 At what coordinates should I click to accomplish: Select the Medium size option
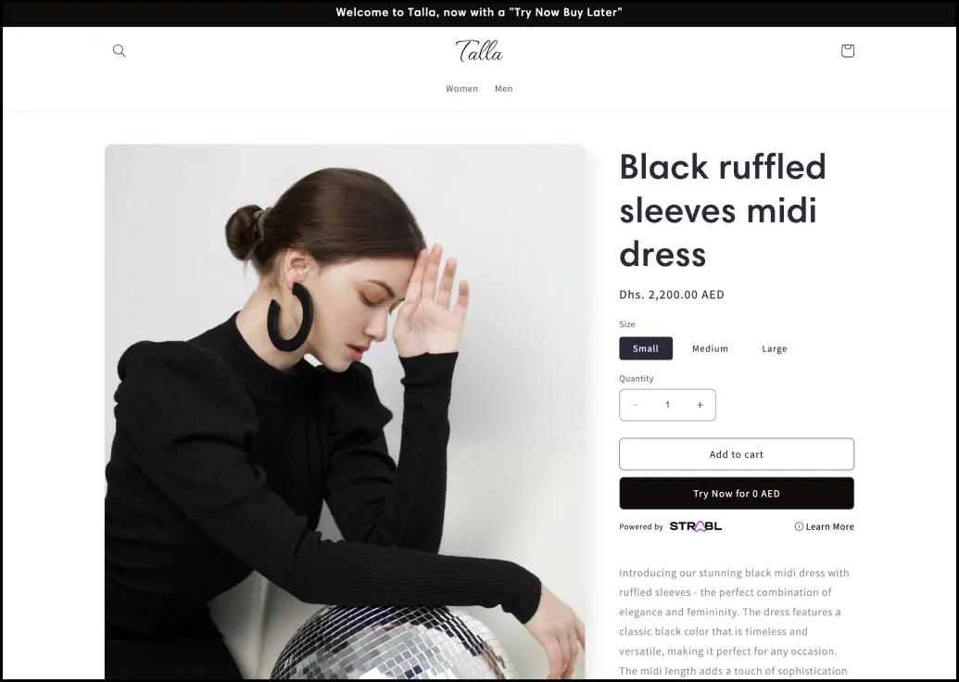[710, 348]
